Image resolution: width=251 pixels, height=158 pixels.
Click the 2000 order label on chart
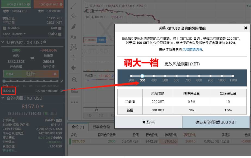[x=101, y=40]
